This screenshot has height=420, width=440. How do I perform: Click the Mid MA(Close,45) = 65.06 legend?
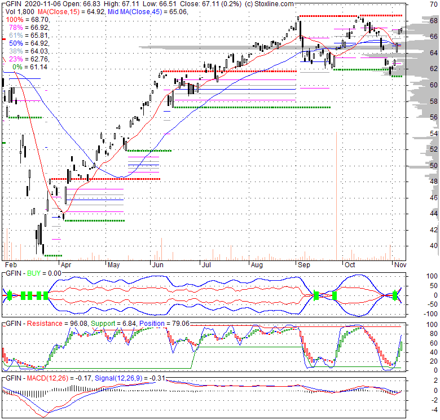click(x=148, y=12)
